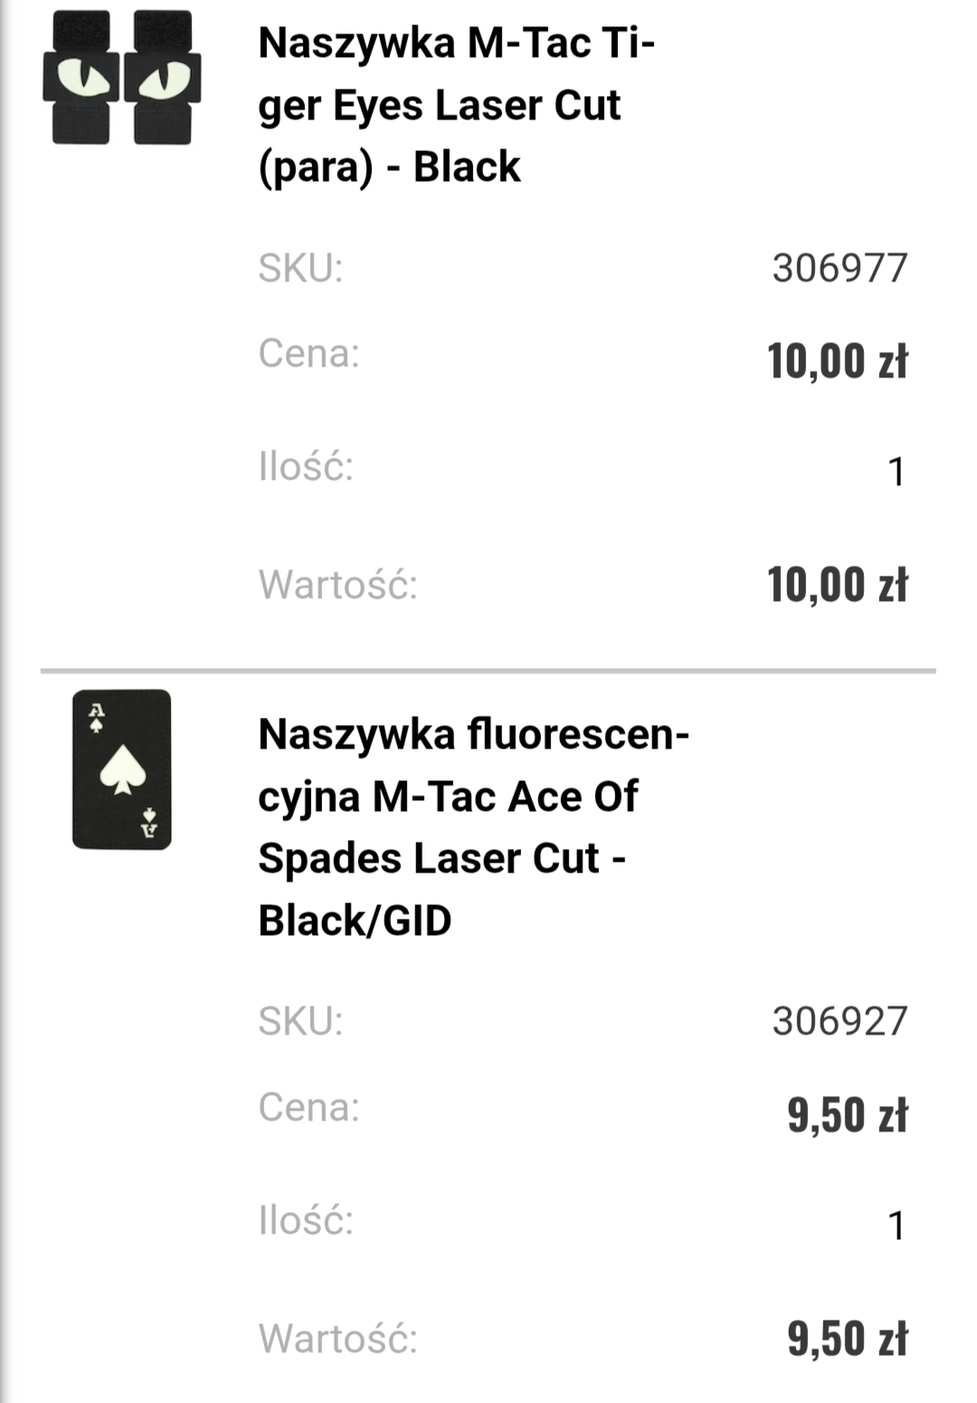Viewport: 977px width, 1403px height.
Task: Click the Ace Of Spades Wartość total 9,50 zł
Action: [x=847, y=1339]
